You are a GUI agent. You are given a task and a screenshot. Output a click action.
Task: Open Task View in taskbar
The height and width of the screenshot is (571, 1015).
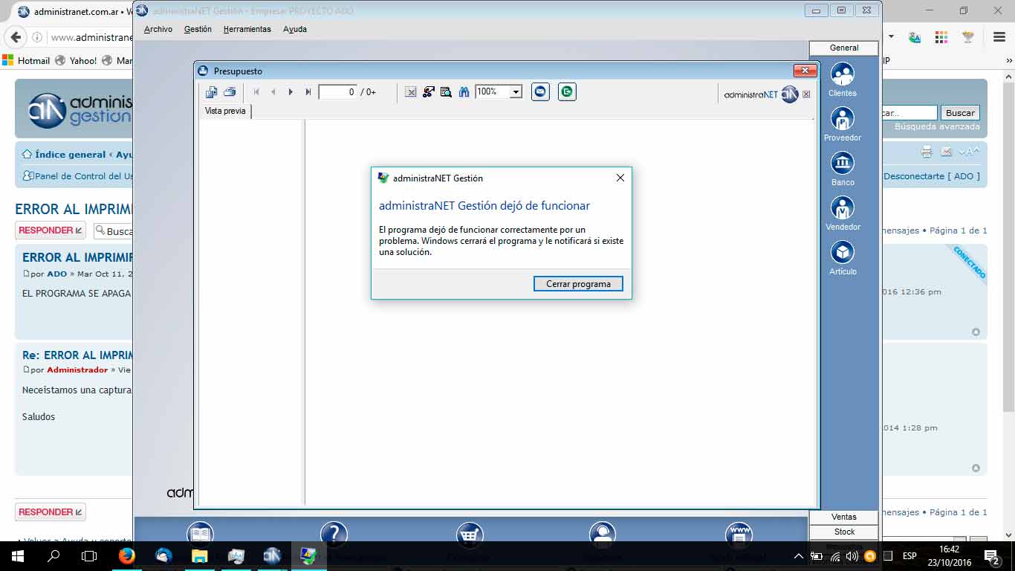pyautogui.click(x=89, y=556)
